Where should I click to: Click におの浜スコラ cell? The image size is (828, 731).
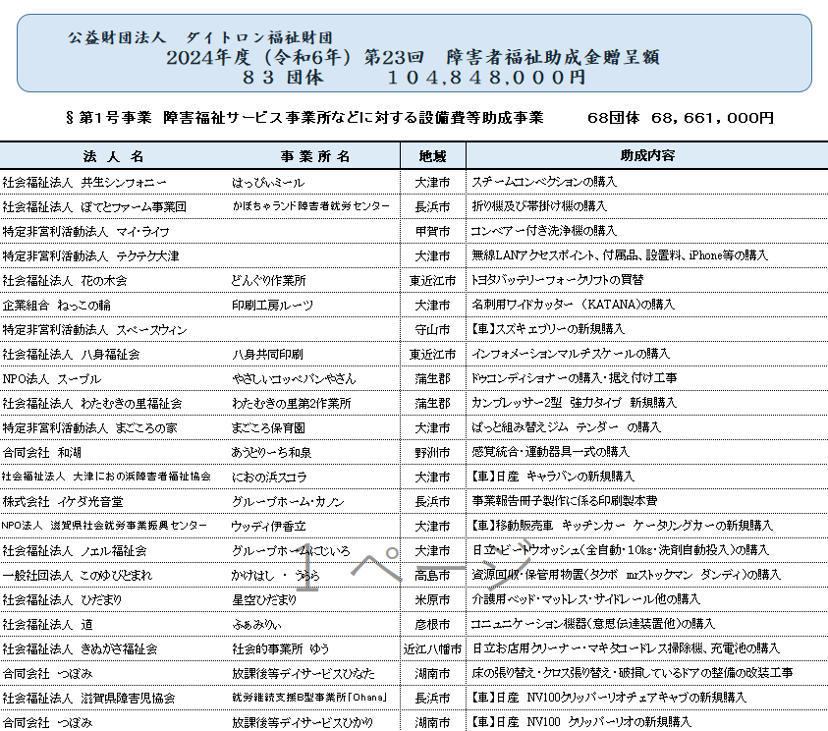click(269, 478)
